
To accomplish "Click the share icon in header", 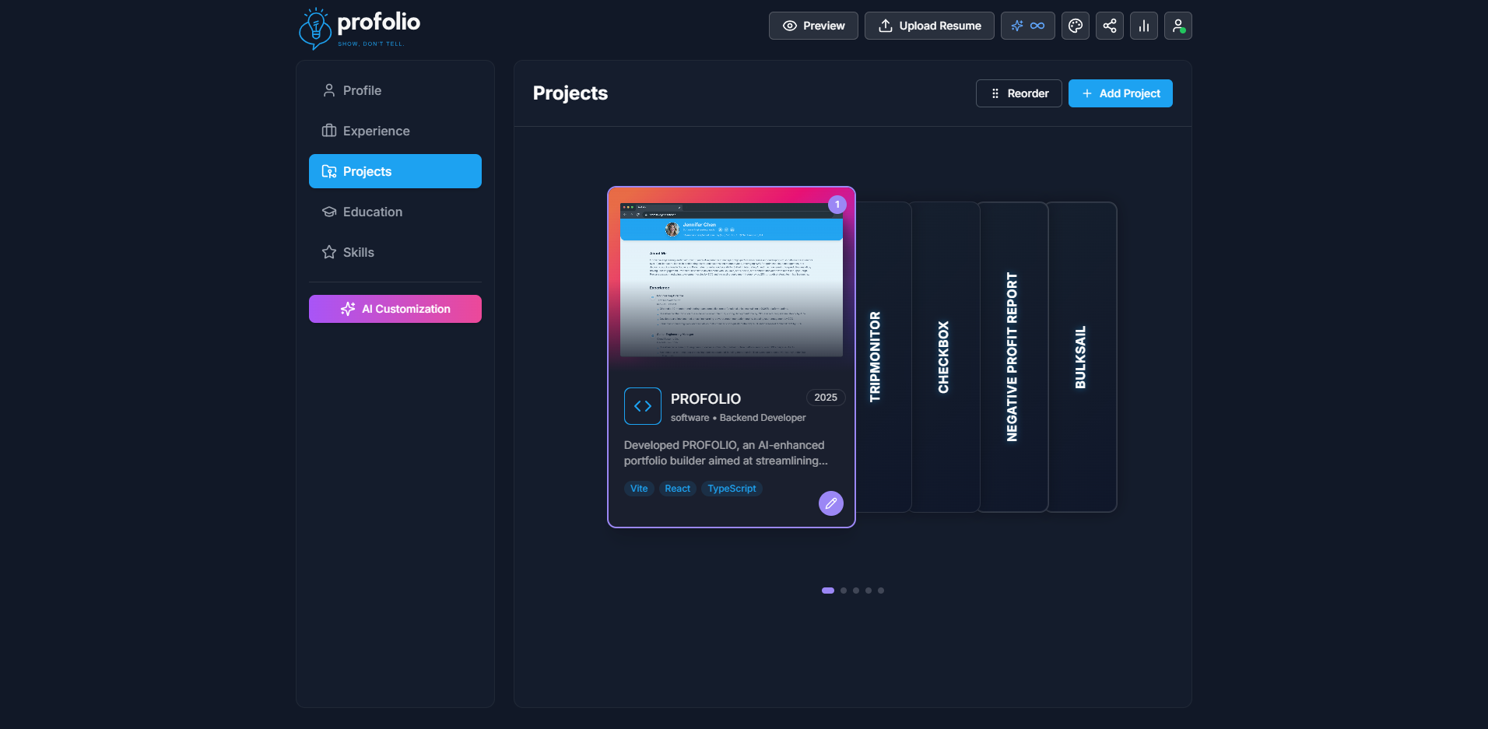I will click(1109, 26).
